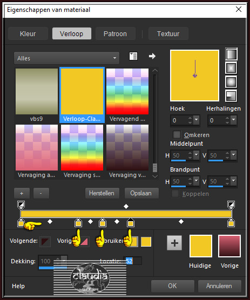
Task: Click the minus button to remove gradient
Action: (x=41, y=193)
